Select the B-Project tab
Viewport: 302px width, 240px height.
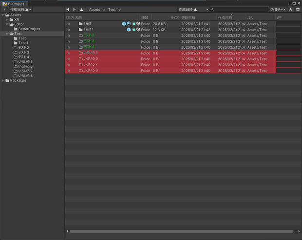coord(14,4)
